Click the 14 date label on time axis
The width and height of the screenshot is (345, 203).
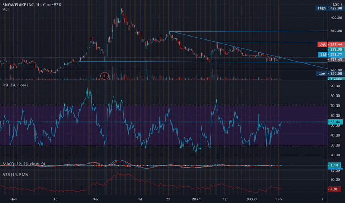click(140, 199)
